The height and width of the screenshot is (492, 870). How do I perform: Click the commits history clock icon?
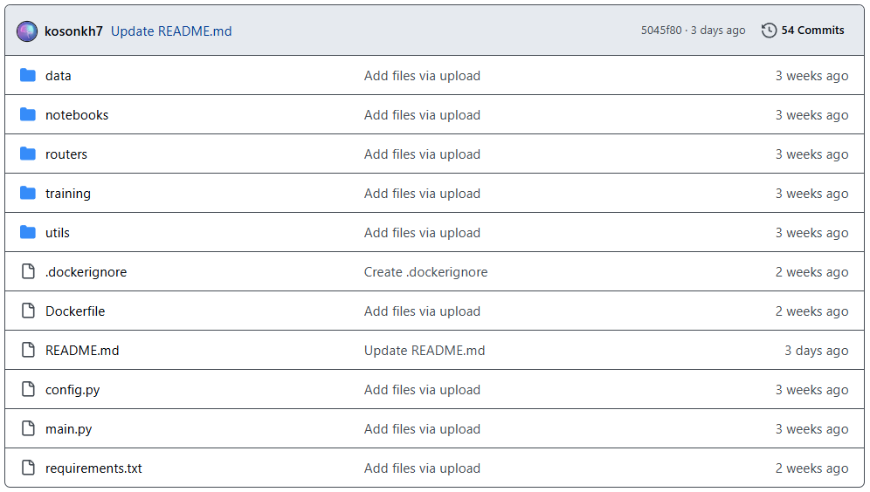click(x=769, y=31)
